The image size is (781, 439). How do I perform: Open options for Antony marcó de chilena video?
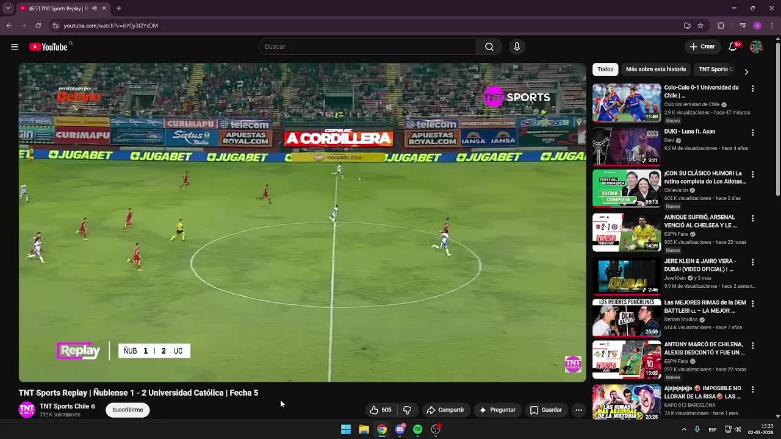[x=752, y=346]
